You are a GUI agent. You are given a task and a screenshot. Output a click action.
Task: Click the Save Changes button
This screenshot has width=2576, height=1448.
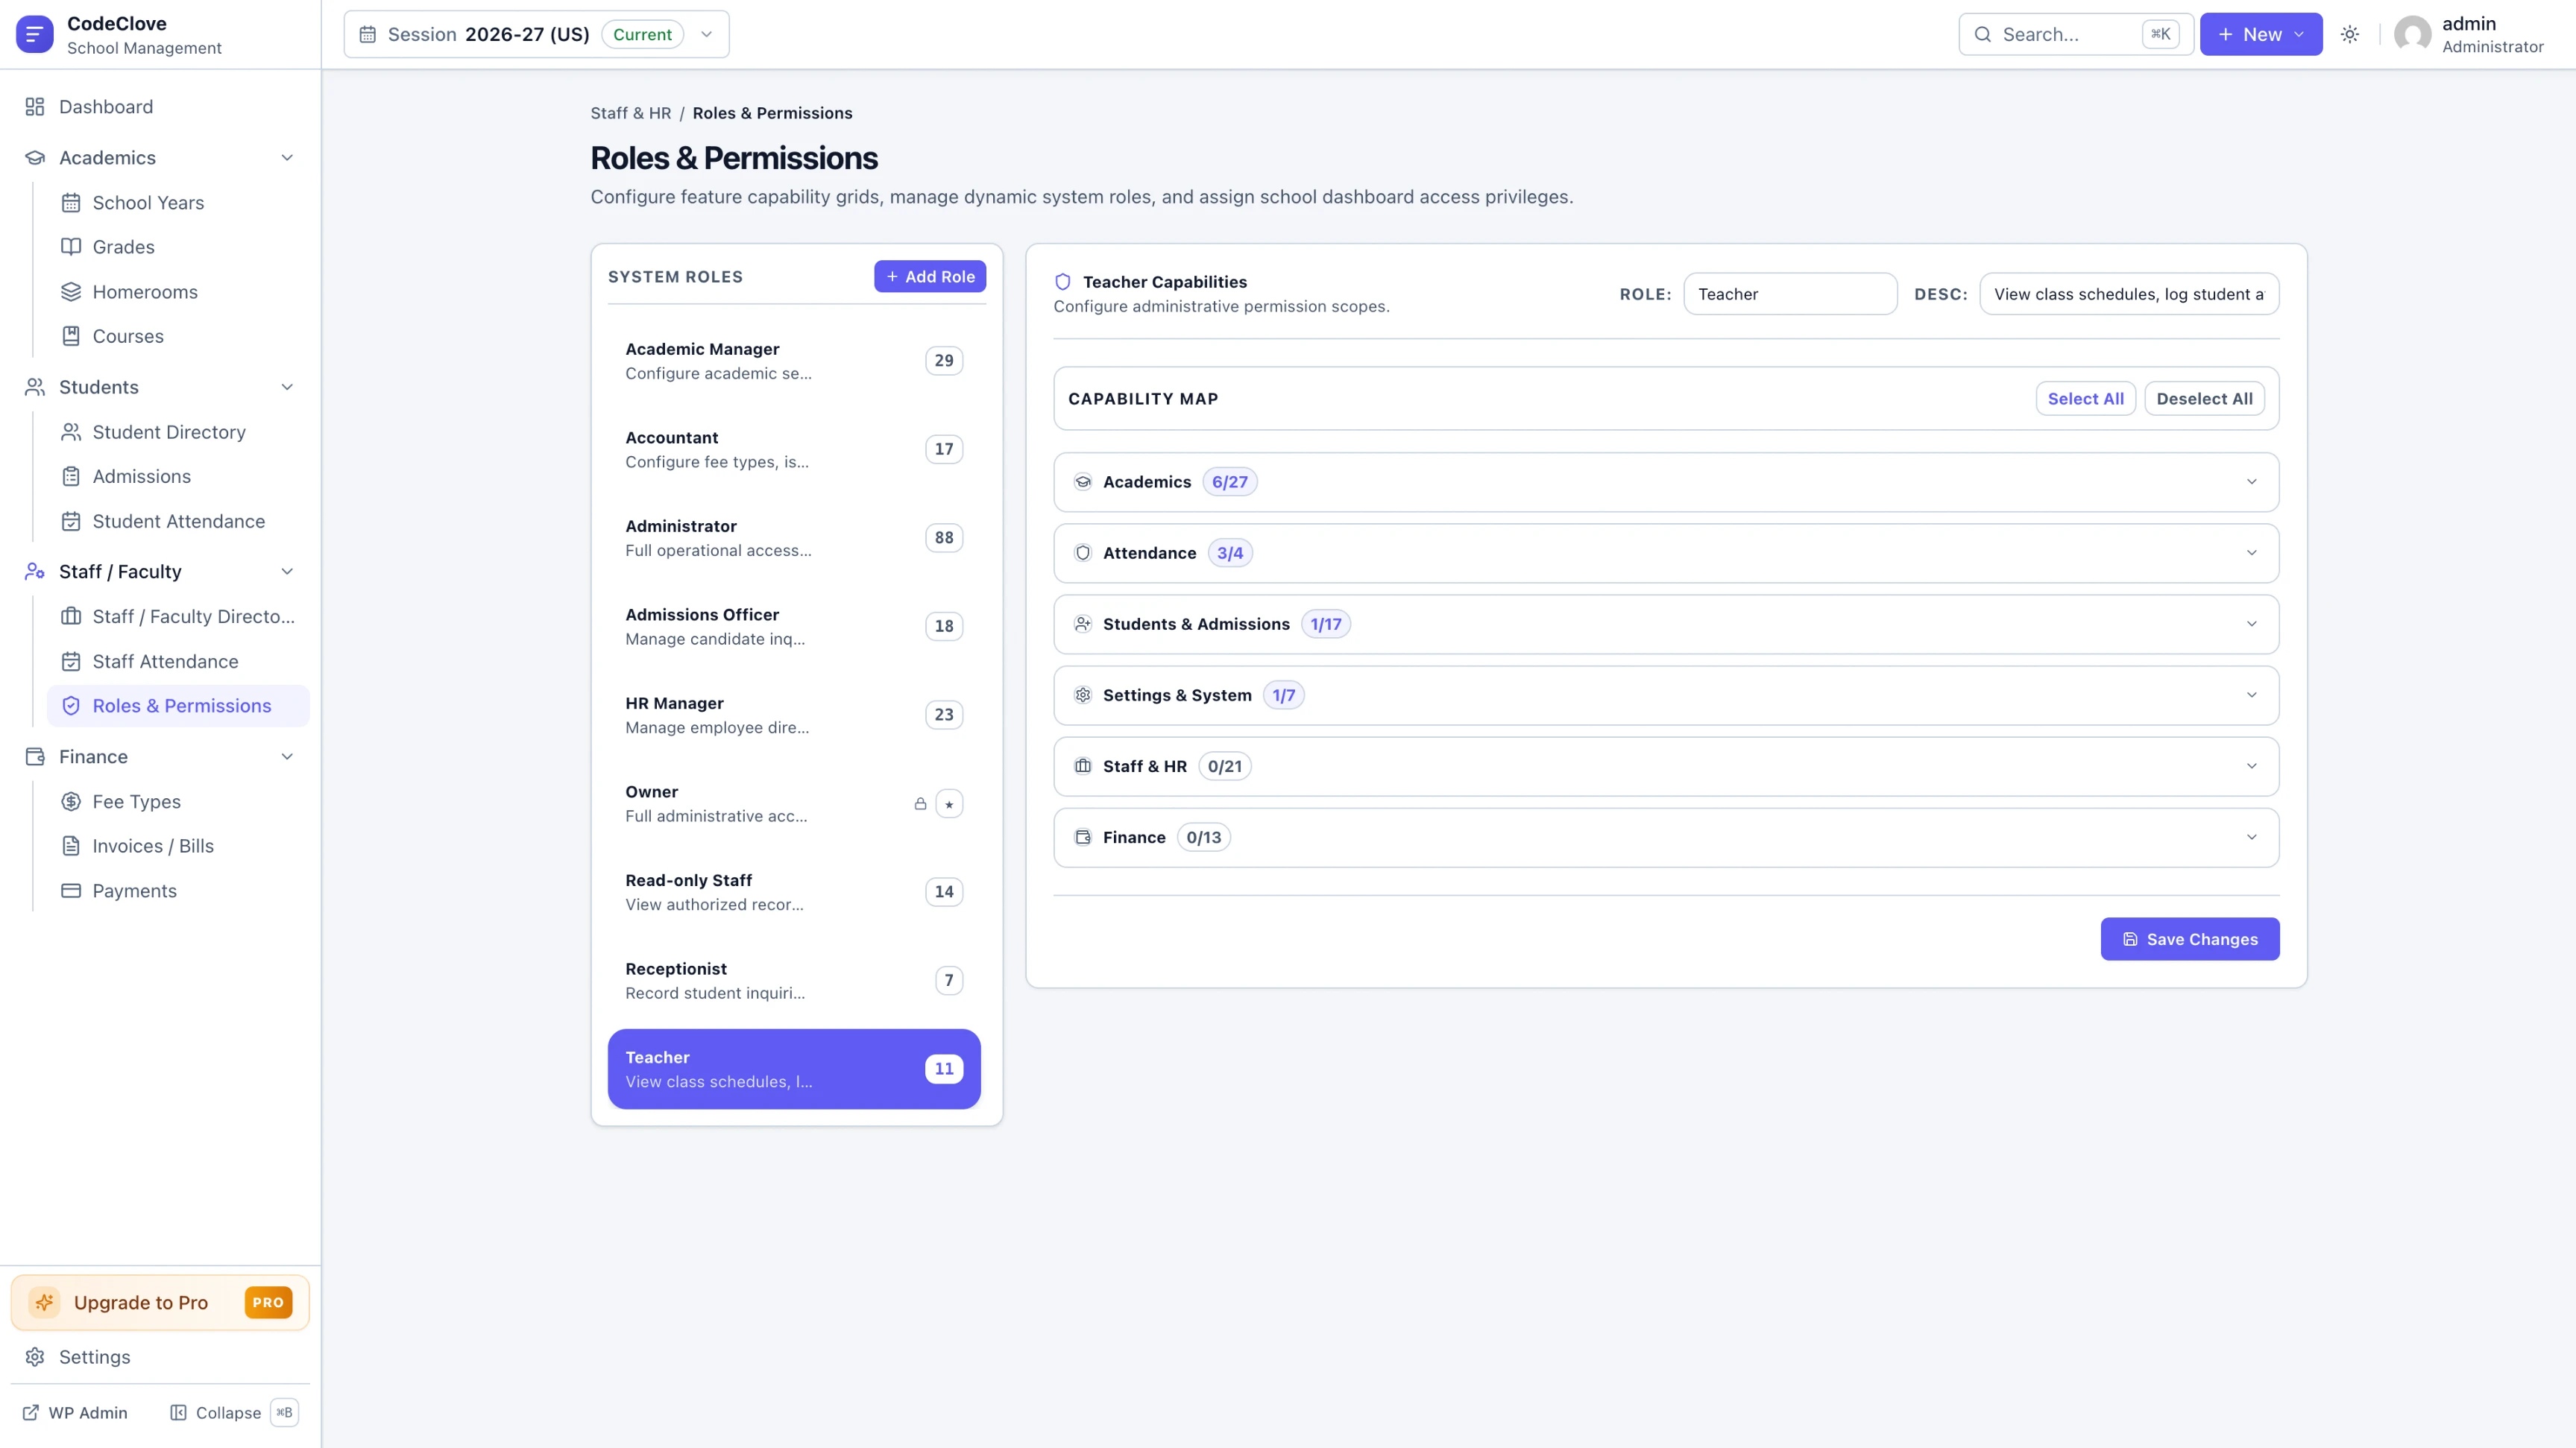2190,939
